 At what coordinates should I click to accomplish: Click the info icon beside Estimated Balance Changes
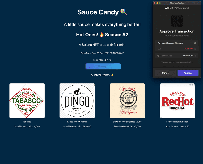[x=195, y=43]
